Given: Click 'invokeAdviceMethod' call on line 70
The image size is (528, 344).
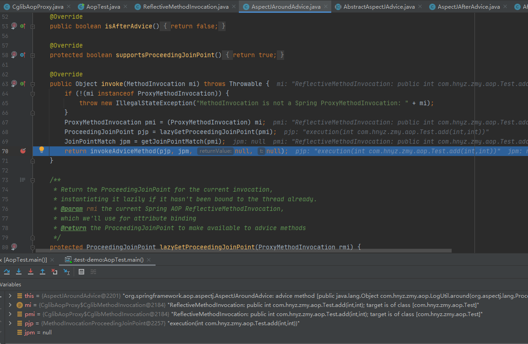Looking at the screenshot, I should pos(123,151).
